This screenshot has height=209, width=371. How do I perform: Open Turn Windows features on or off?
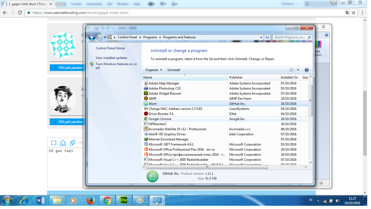[116, 66]
